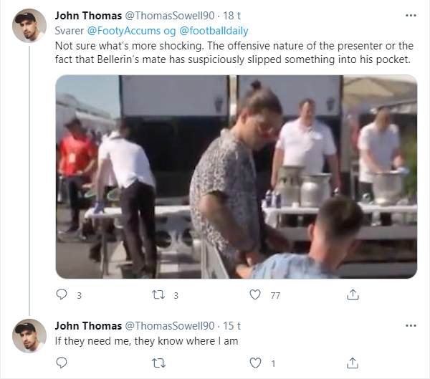Open the 15 t timestamp link
The height and width of the screenshot is (379, 430).
tap(231, 326)
